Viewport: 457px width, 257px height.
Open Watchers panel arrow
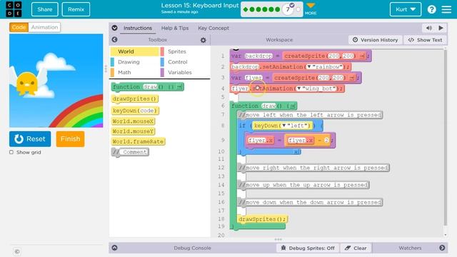click(442, 248)
